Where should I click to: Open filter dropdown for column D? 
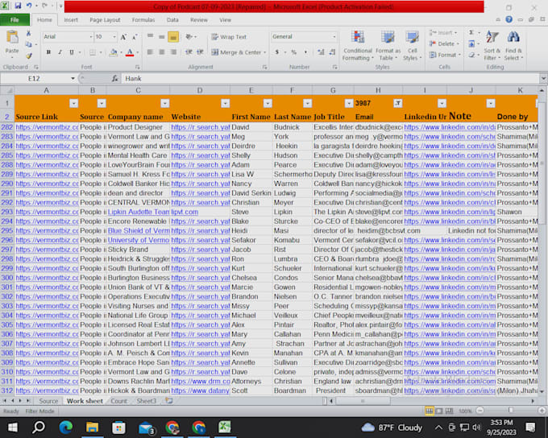coord(226,103)
